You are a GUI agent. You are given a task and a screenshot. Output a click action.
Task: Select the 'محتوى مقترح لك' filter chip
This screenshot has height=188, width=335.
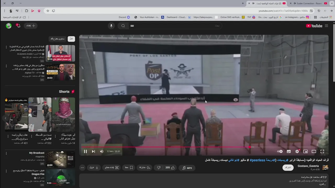58,39
